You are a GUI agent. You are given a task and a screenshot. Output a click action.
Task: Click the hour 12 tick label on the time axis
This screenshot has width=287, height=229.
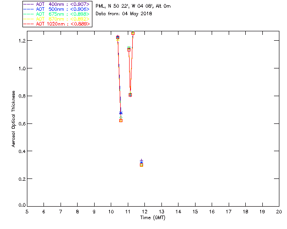coord(144,212)
